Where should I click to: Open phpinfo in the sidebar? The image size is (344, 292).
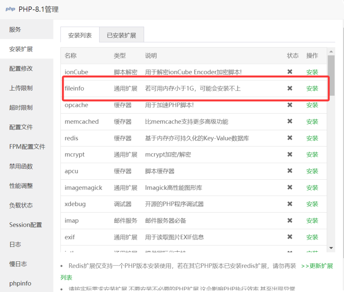point(20,283)
